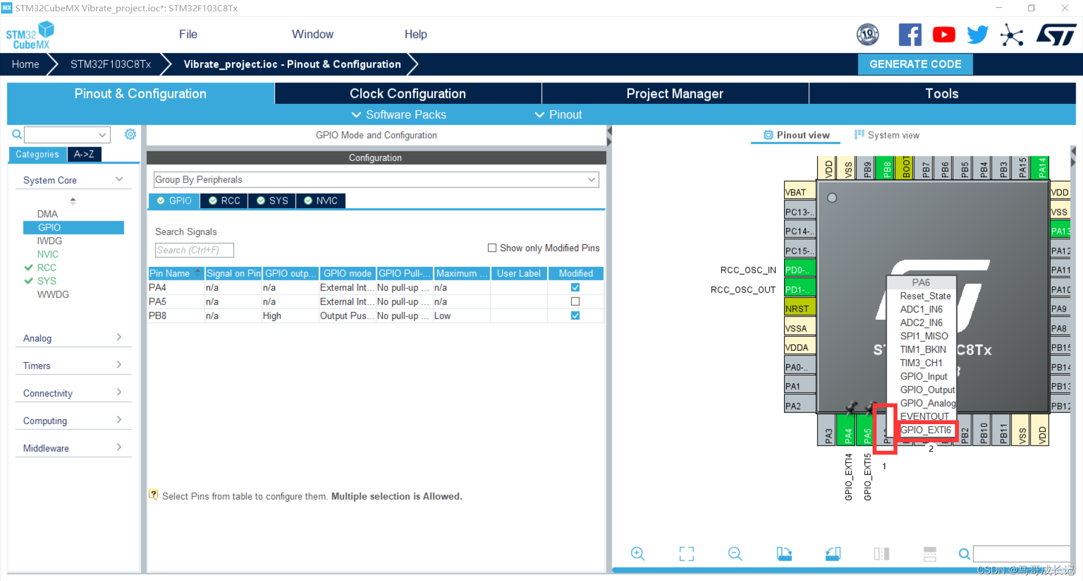Click the STM32F103C8Tx breadcrumb
Viewport: 1083px width, 581px height.
coord(111,64)
